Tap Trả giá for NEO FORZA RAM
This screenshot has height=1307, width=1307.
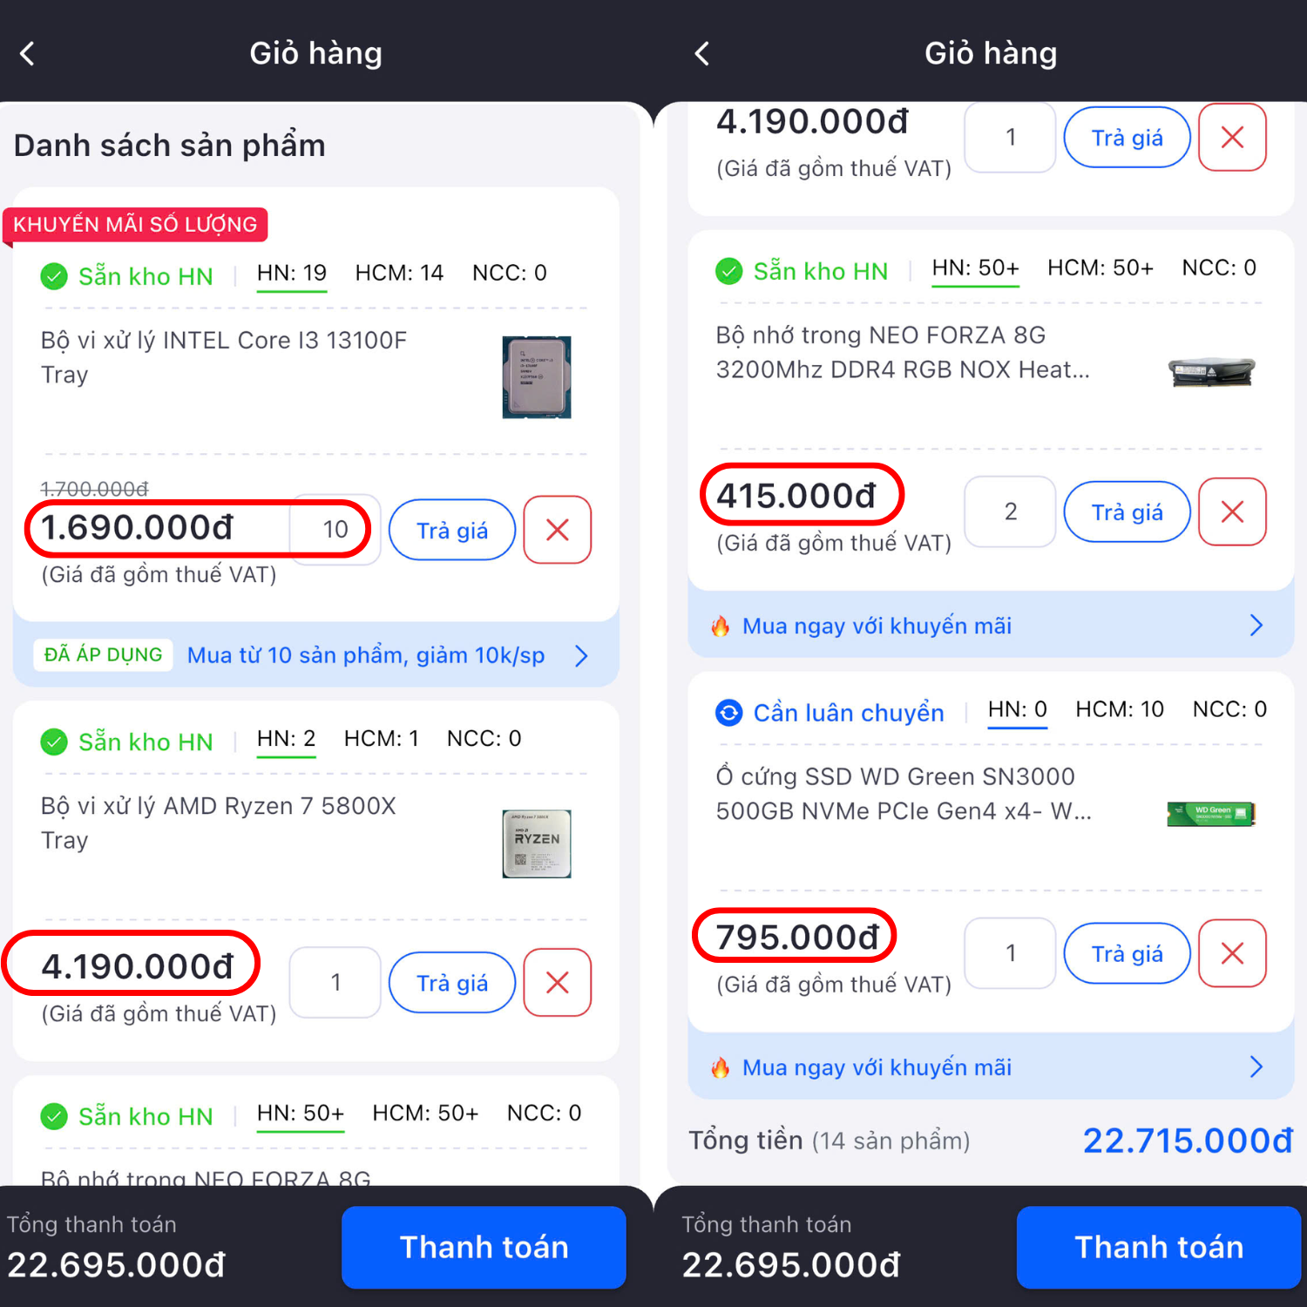click(x=1127, y=512)
